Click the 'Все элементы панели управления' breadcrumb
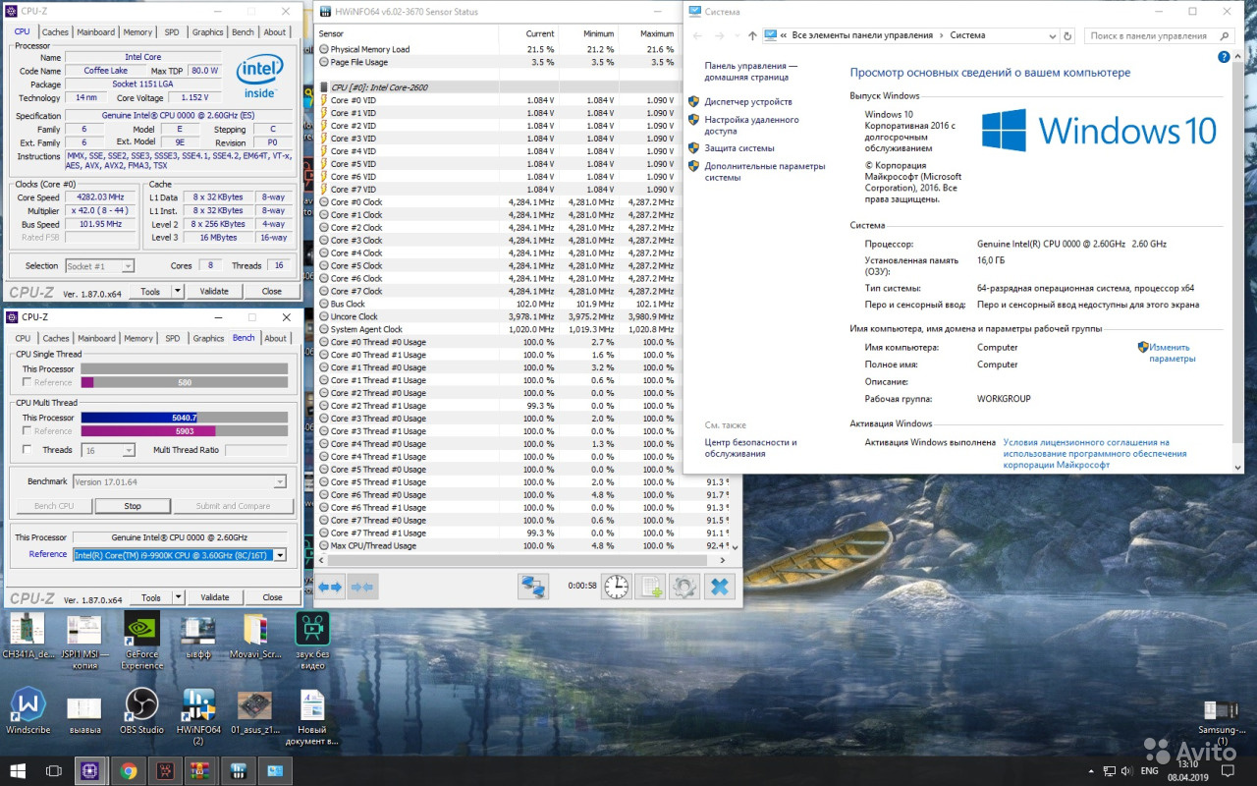1257x786 pixels. tap(863, 35)
